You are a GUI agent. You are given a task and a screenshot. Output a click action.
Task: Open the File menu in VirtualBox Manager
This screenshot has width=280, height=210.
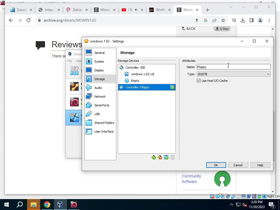(70, 61)
